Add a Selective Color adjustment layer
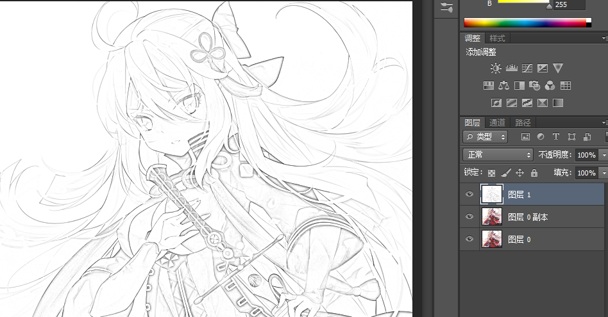The height and width of the screenshot is (317, 608). 542,102
